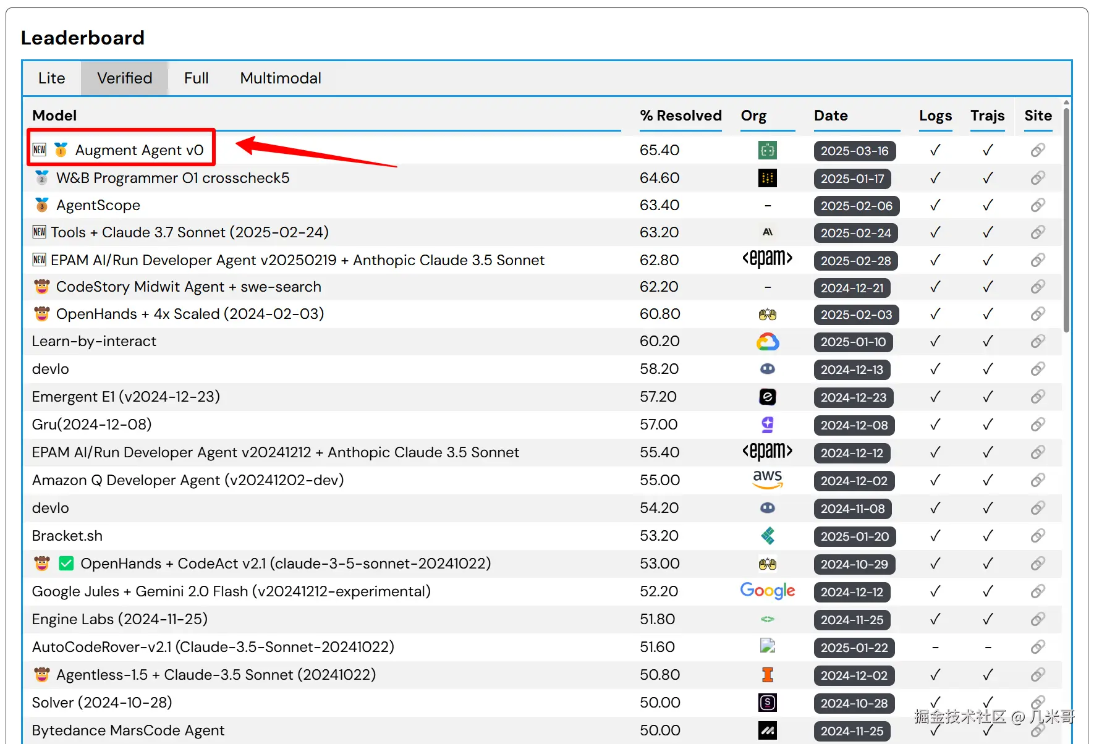Open site link for CodeStory Midwit Agent
Screen dimensions: 1094x744
coord(1038,287)
